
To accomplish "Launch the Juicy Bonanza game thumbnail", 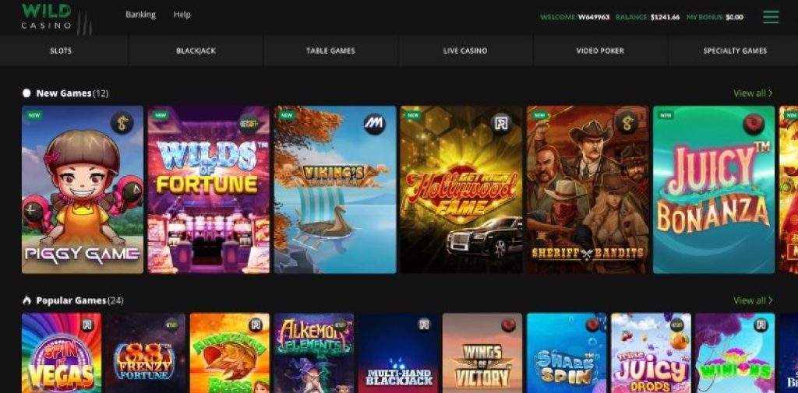I will coord(714,190).
